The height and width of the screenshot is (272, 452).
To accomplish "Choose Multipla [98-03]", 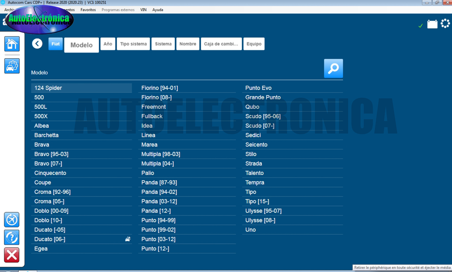I will pyautogui.click(x=187, y=154).
